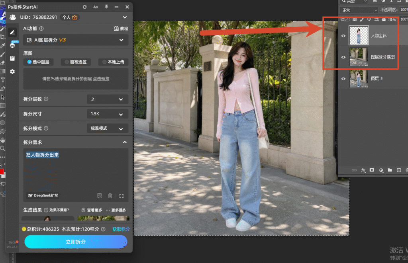This screenshot has height=263, width=408.
Task: Add layer mask in Layers panel
Action: [372, 170]
